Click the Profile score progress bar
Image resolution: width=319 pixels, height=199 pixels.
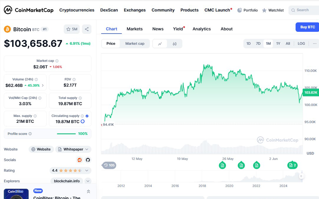66,134
